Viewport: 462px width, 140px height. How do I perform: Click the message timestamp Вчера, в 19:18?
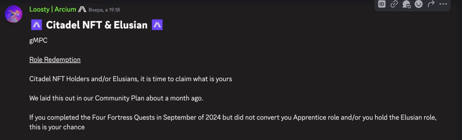(104, 10)
